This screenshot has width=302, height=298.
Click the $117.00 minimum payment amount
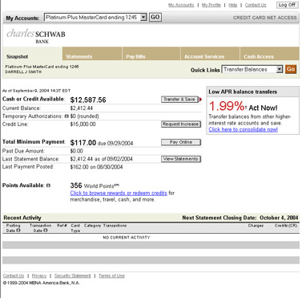pos(83,143)
